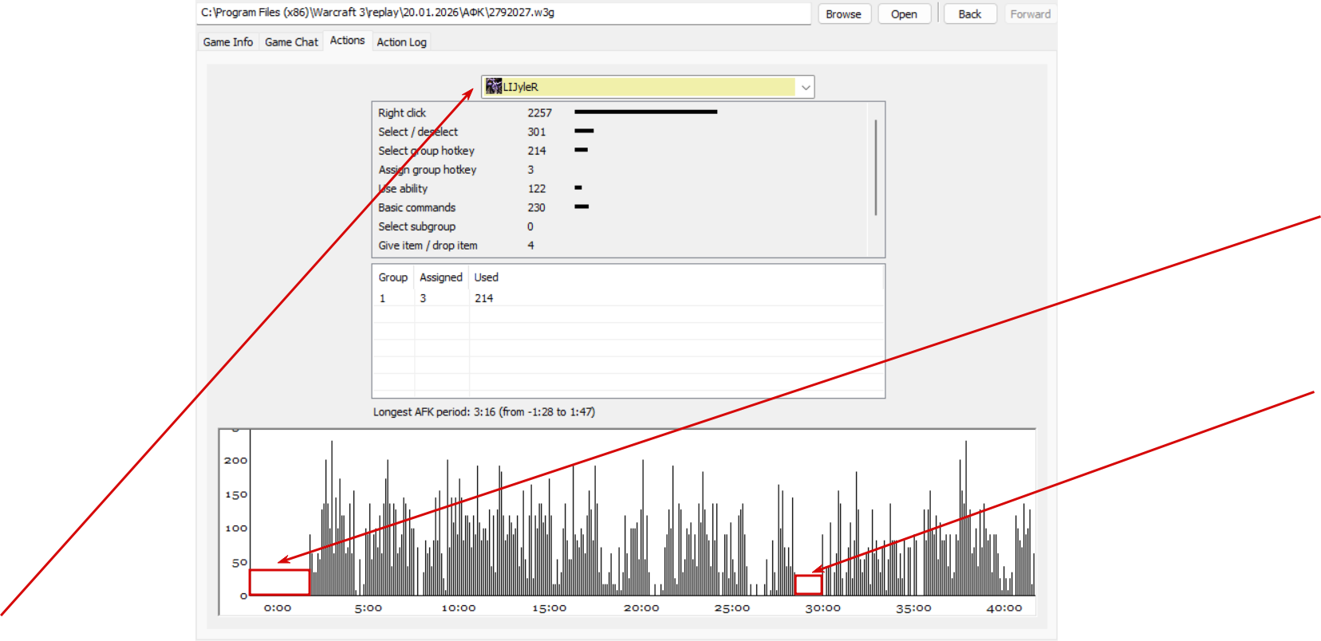Click the Open button
Screen dimensions: 1321x641
pyautogui.click(x=904, y=14)
